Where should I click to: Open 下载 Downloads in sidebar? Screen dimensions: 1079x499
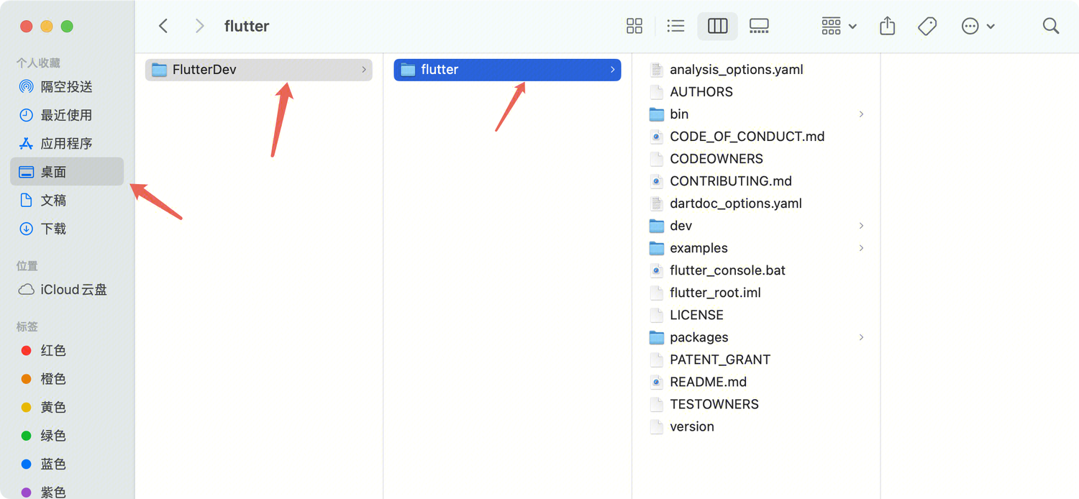53,229
